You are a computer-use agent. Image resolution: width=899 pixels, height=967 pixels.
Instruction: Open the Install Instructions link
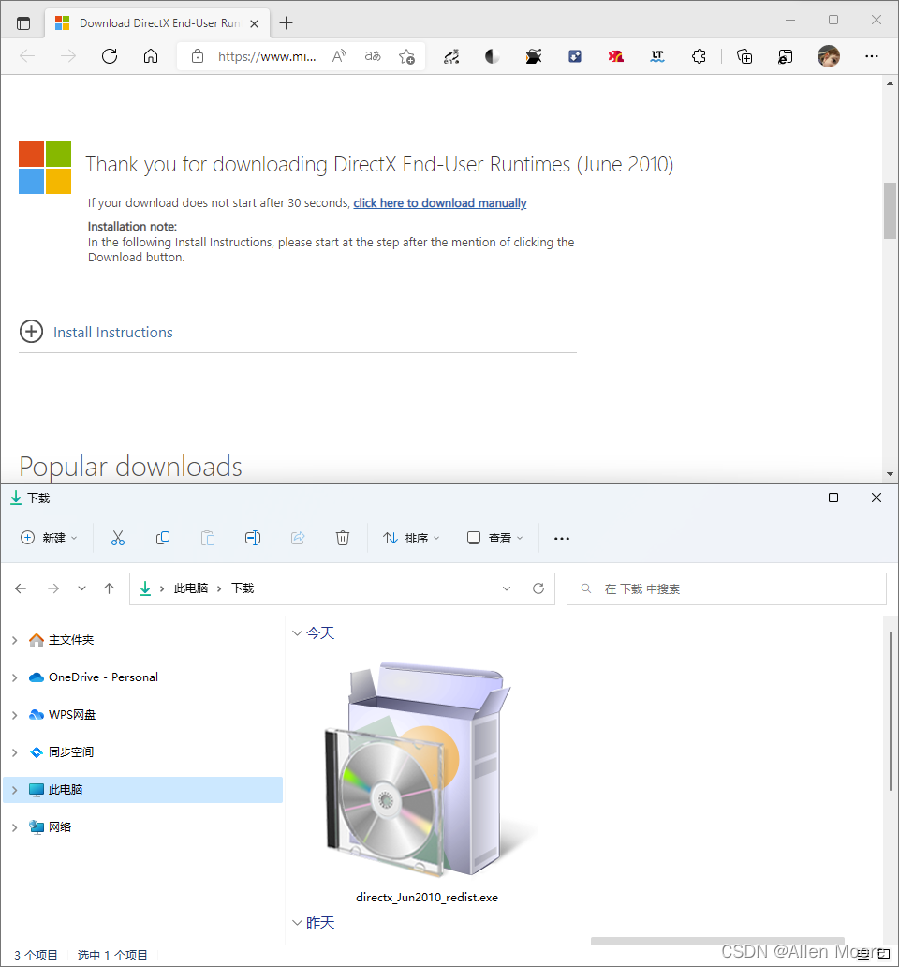click(112, 333)
